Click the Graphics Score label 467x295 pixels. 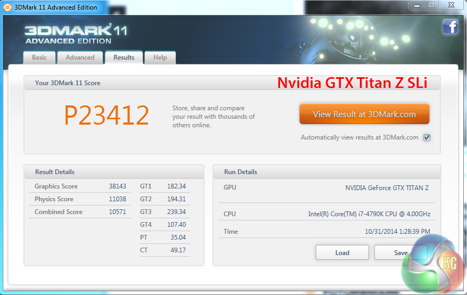coord(56,186)
